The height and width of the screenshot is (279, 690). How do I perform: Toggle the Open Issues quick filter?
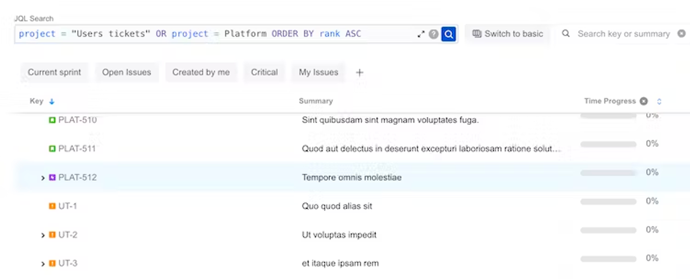point(127,72)
